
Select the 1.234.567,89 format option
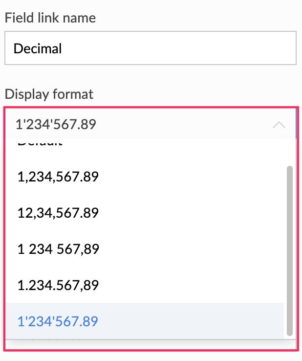(58, 285)
